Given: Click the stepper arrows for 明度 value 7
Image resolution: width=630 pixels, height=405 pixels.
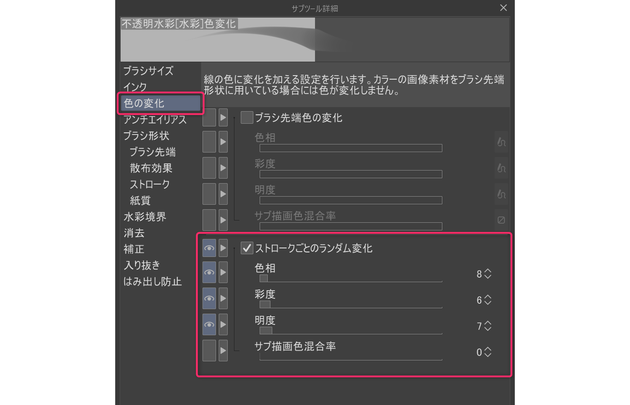Looking at the screenshot, I should 488,326.
